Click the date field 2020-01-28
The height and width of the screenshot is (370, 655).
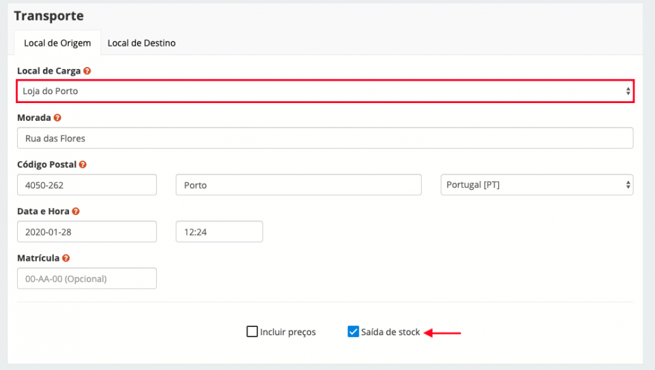tap(87, 231)
